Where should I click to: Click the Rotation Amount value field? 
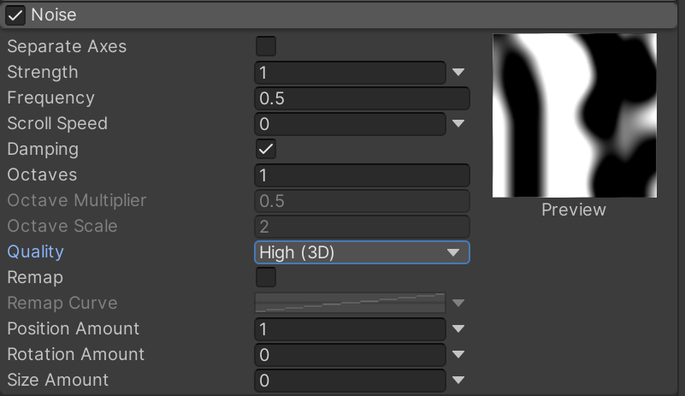[x=350, y=355]
